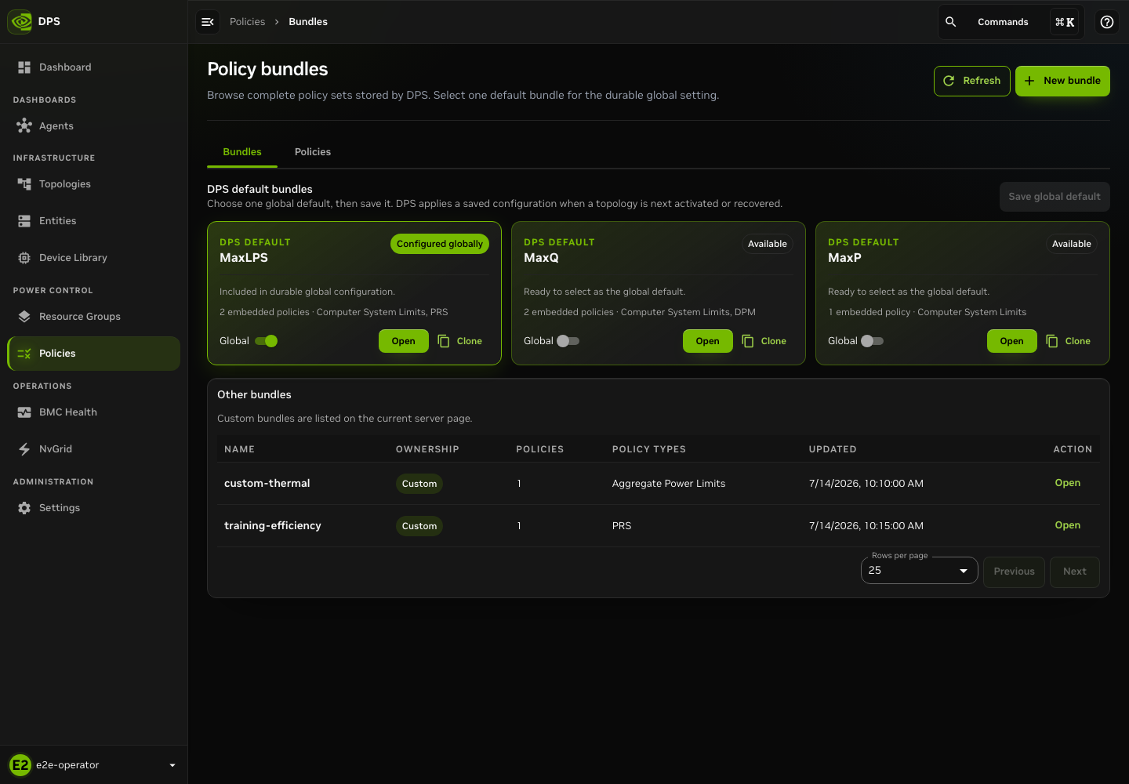Turn off the MaxLPS Global toggle
This screenshot has height=784, width=1129.
pos(267,341)
